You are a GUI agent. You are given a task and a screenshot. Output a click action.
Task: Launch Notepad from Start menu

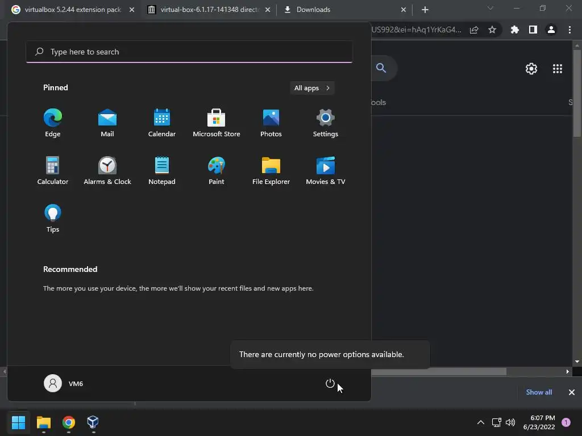pos(162,171)
